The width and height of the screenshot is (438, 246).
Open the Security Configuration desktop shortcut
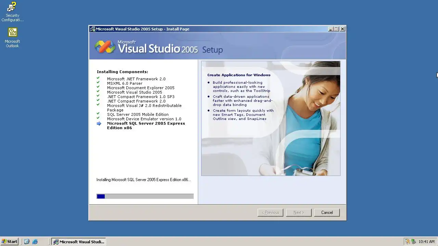click(12, 12)
